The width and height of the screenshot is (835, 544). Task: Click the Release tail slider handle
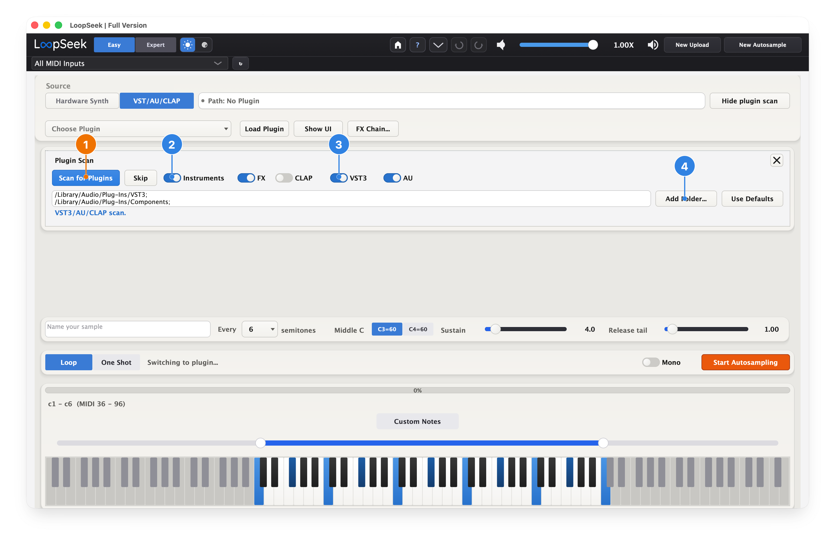672,329
